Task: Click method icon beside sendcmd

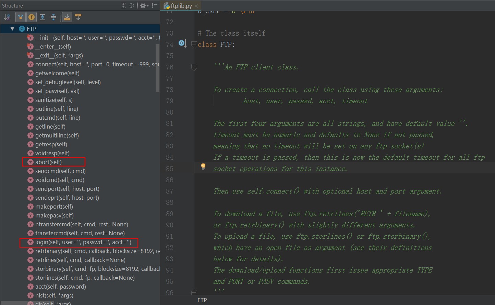Action: [31, 171]
